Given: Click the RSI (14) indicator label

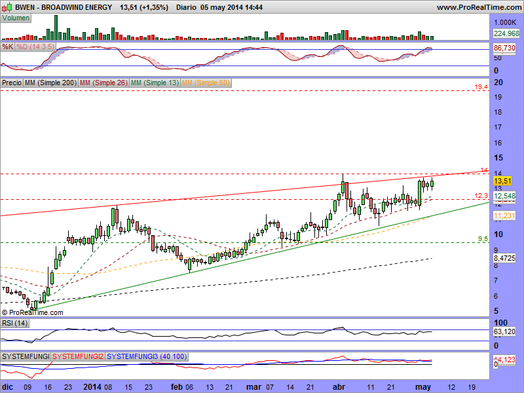Looking at the screenshot, I should pyautogui.click(x=14, y=323).
